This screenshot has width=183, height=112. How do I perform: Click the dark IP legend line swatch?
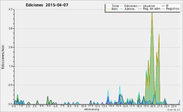pyautogui.click(x=163, y=6)
